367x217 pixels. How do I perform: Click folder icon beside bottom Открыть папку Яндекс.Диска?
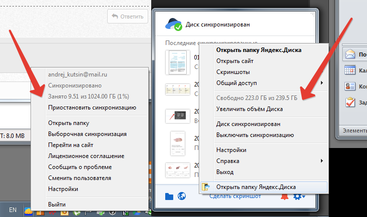(x=206, y=187)
